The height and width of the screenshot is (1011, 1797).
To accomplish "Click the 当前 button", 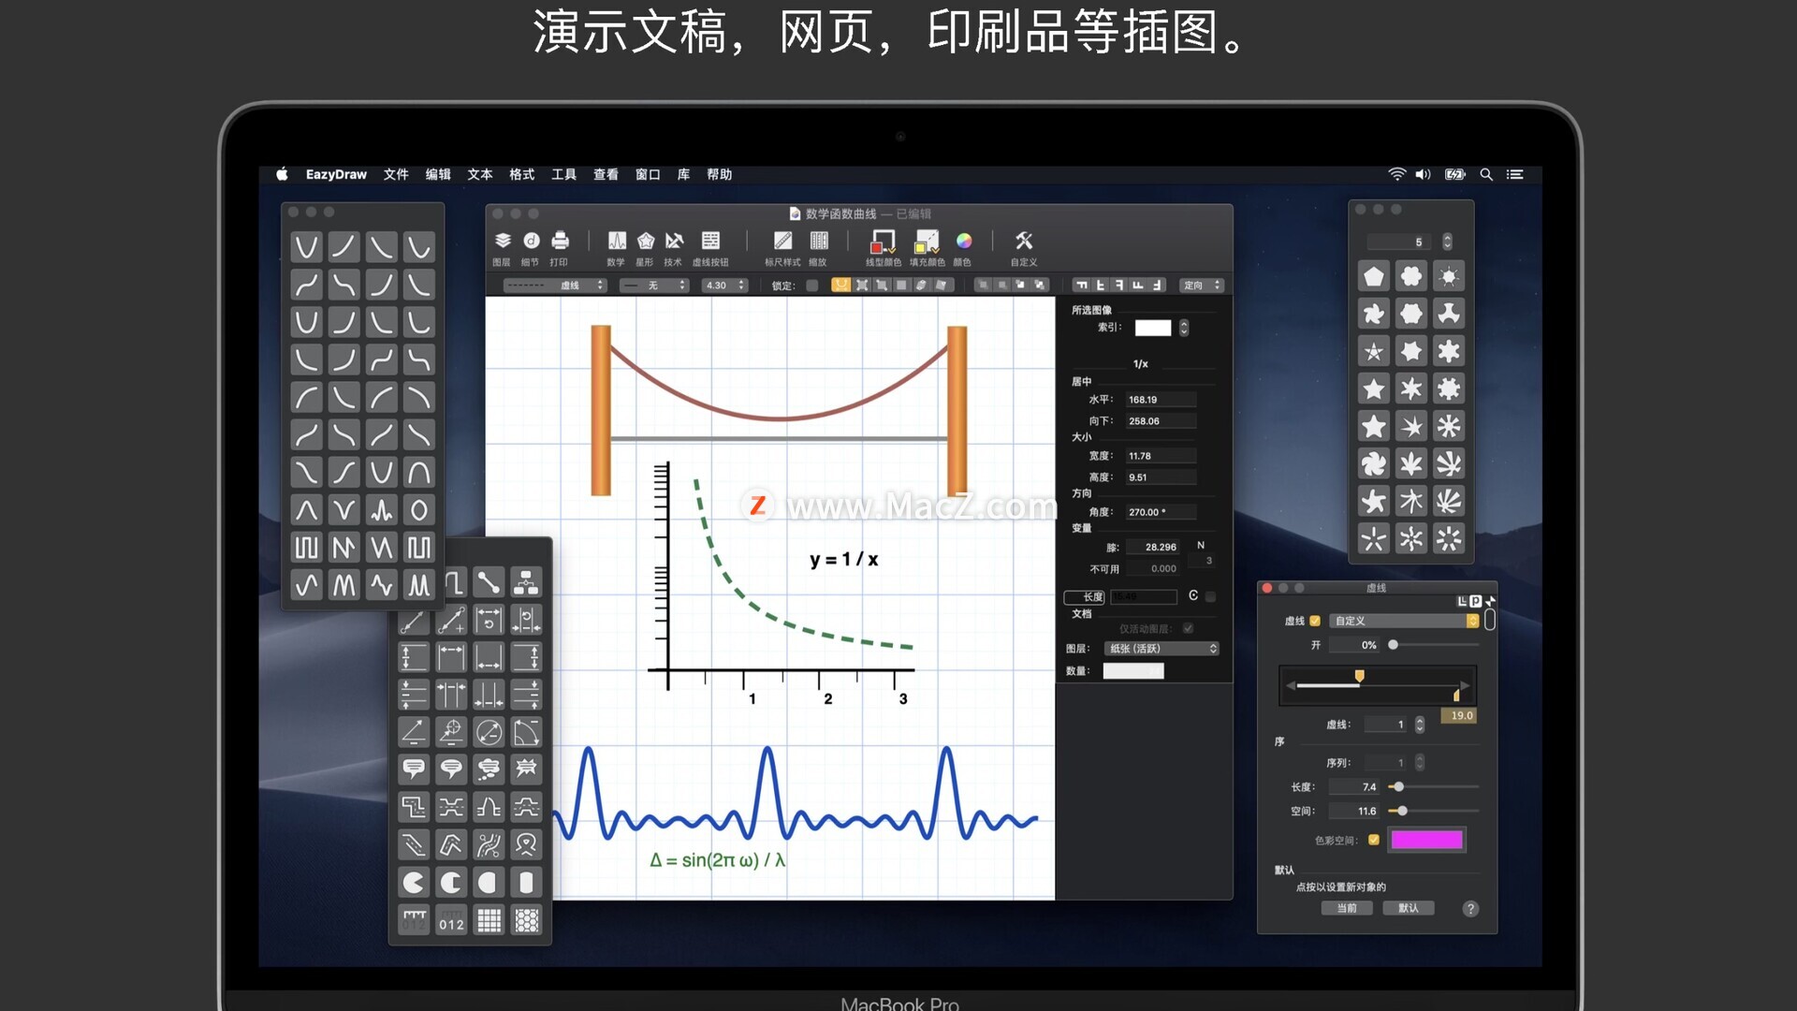I will coord(1347,908).
